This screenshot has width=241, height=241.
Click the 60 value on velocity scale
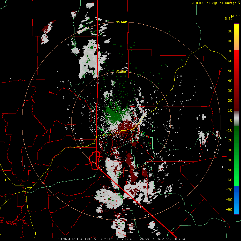pyautogui.click(x=230, y=61)
